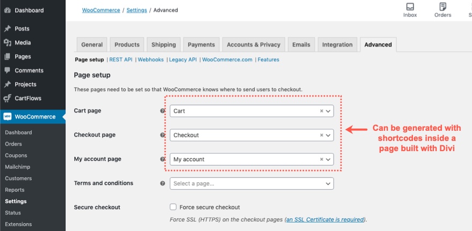This screenshot has width=472, height=231.
Task: Open the Inbox icon in the header
Action: click(410, 7)
